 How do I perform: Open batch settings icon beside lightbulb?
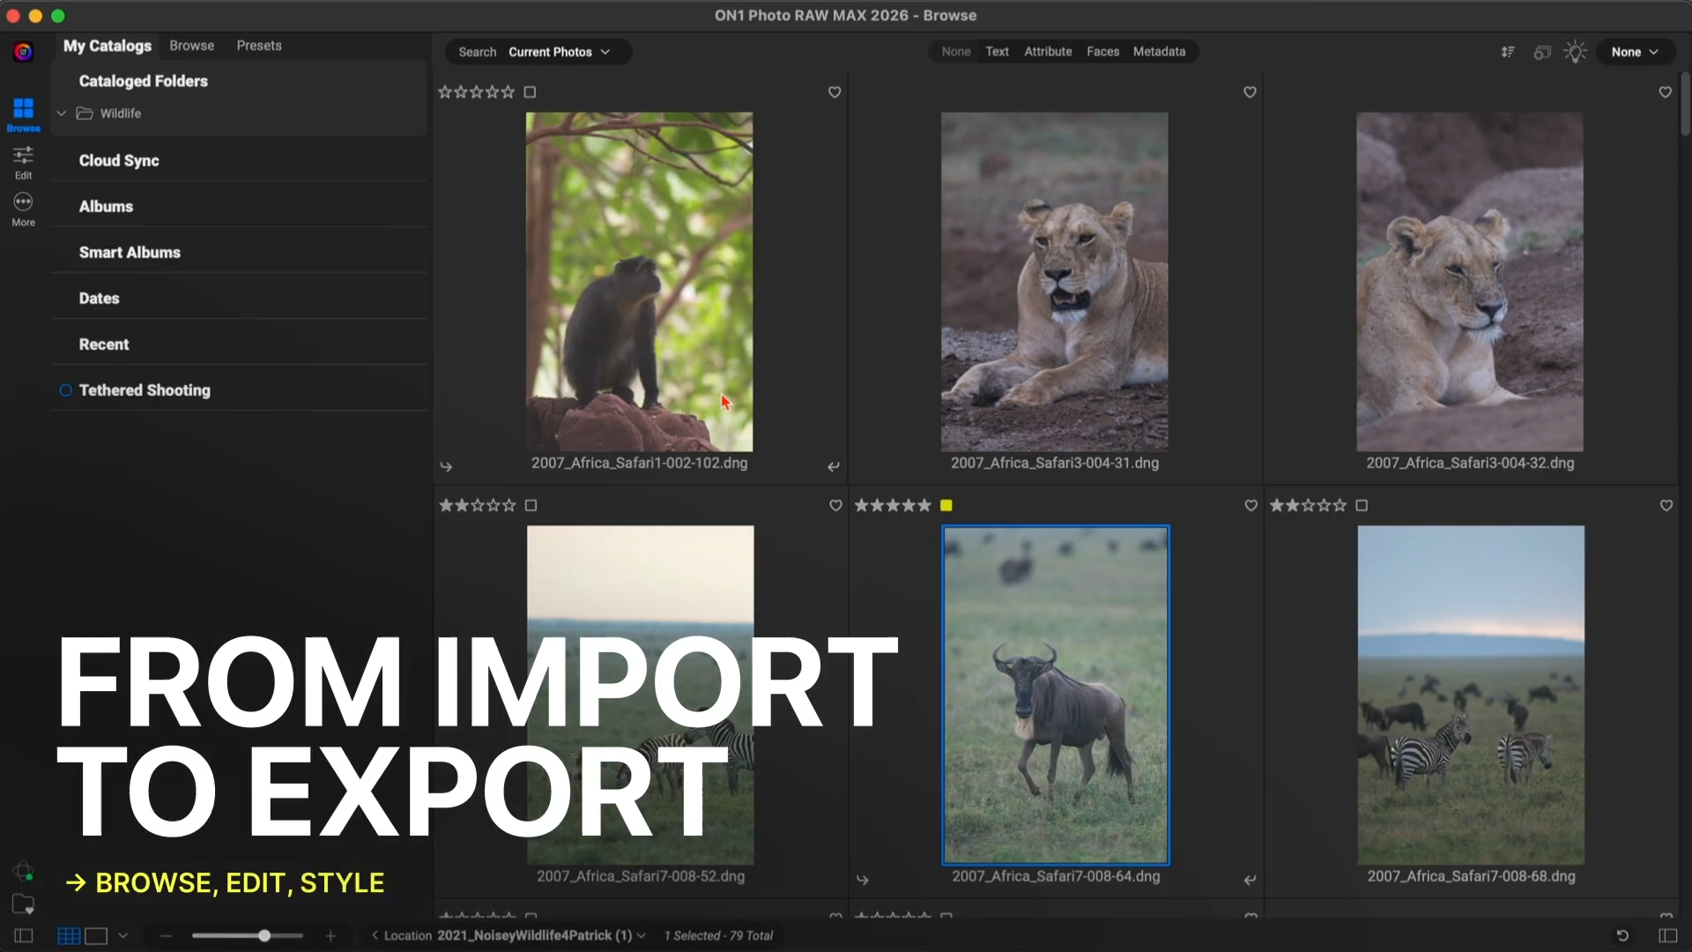[x=1541, y=52]
